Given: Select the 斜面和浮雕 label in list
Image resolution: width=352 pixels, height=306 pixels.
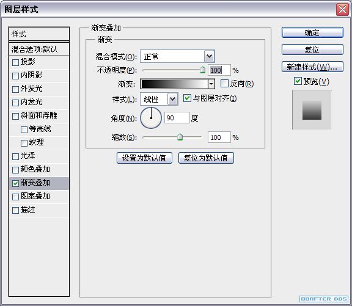Looking at the screenshot, I should 38,115.
